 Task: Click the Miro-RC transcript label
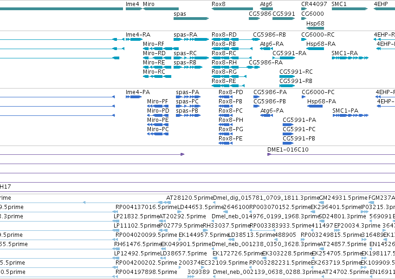[x=154, y=72]
